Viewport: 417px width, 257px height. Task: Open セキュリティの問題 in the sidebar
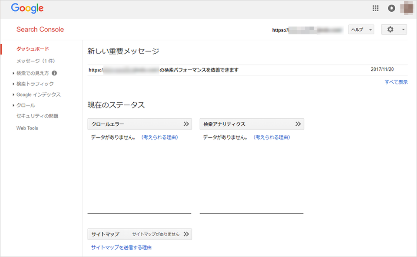[37, 116]
